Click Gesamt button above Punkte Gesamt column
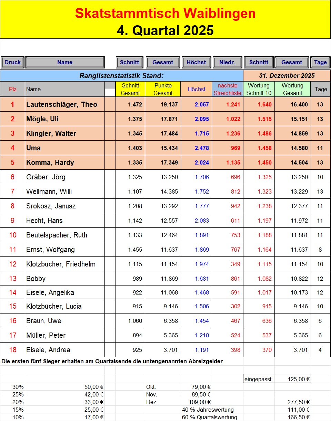The image size is (331, 421). [x=163, y=63]
